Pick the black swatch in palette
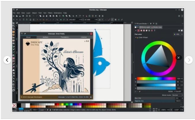This screenshot has width=195, height=120. tap(19, 105)
